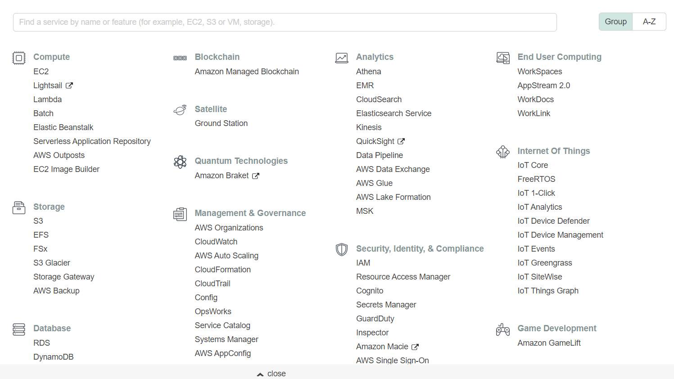Open IoT Core
Screen dimensions: 674x379
(x=533, y=165)
